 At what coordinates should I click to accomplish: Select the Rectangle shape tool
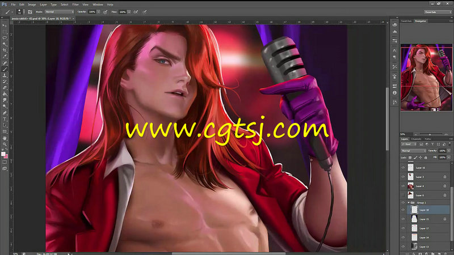pos(5,132)
